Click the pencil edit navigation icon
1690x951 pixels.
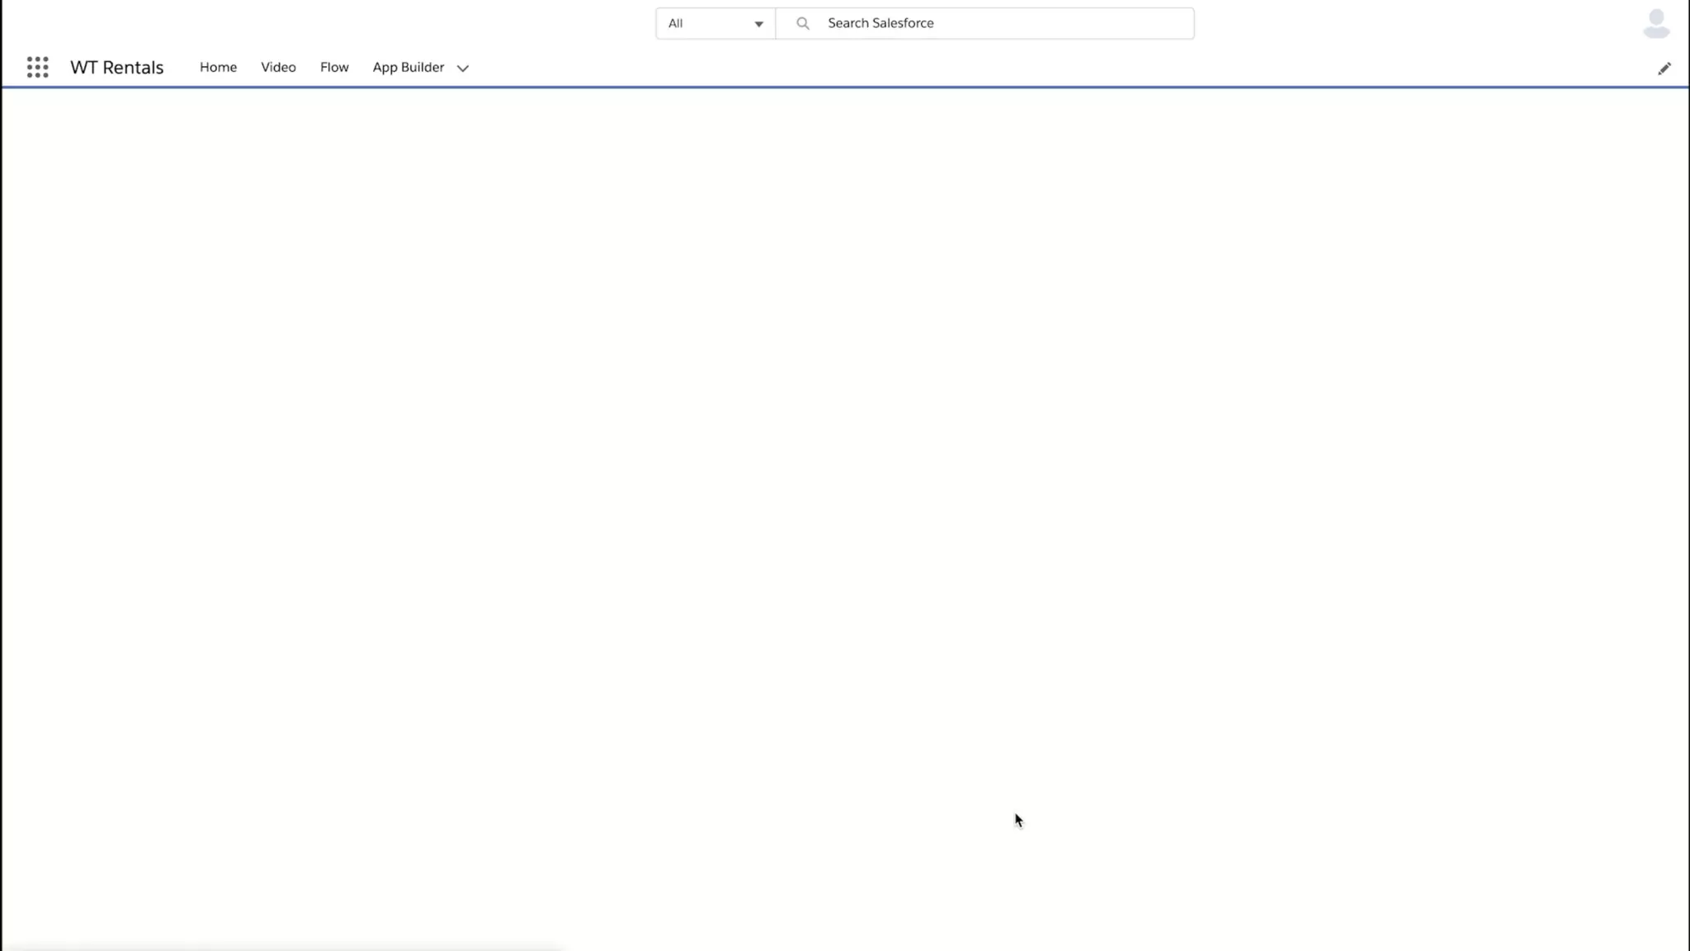click(x=1664, y=69)
